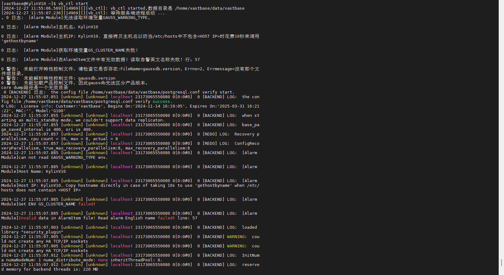Click the red "failed!" after GS_CLUSTER_NAME
Image resolution: width=504 pixels, height=275 pixels.
(x=87, y=204)
